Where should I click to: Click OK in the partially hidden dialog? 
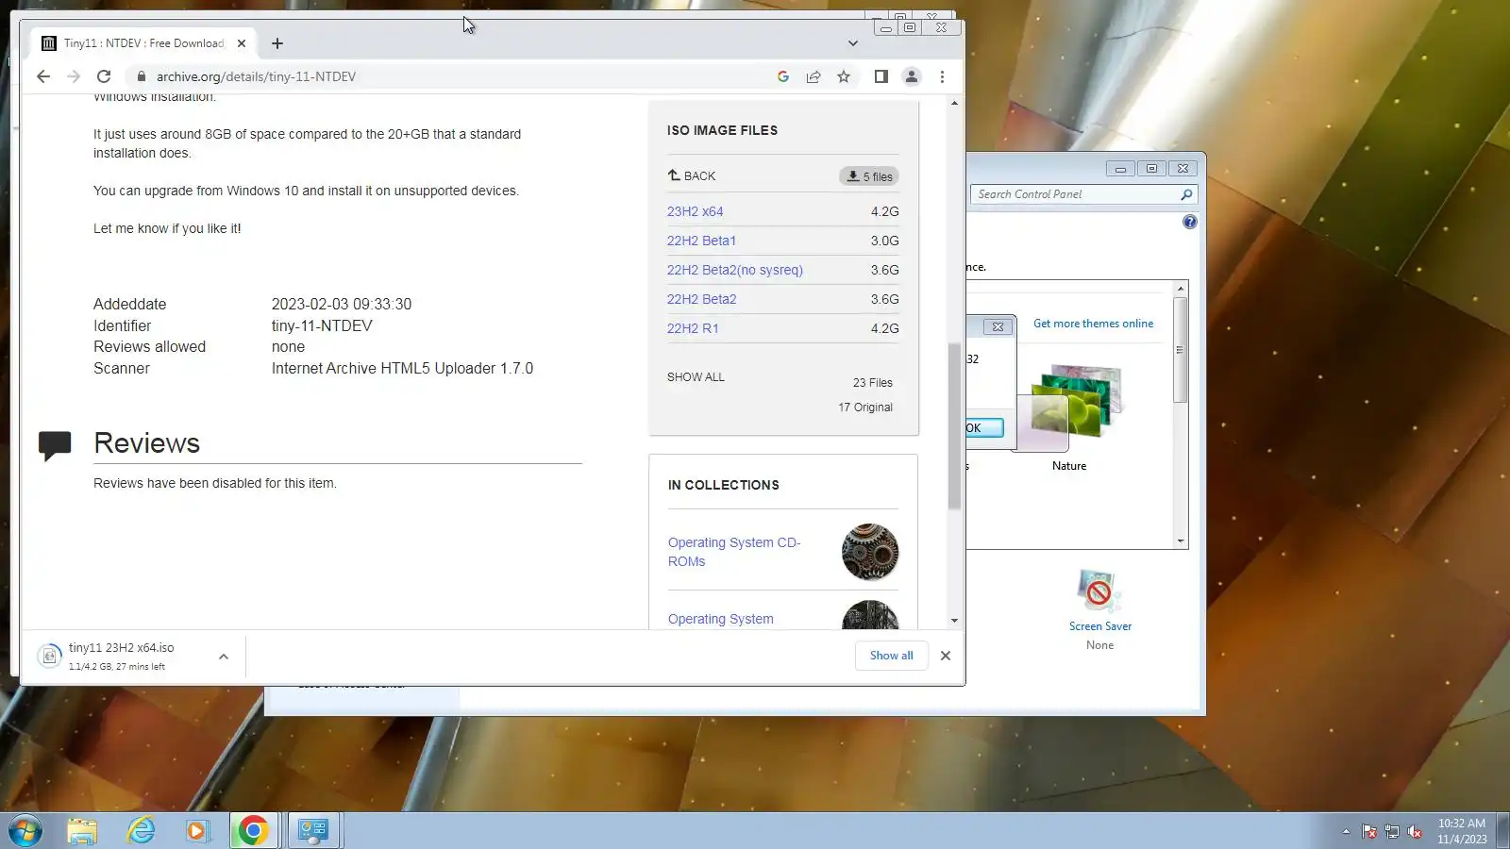pos(983,428)
